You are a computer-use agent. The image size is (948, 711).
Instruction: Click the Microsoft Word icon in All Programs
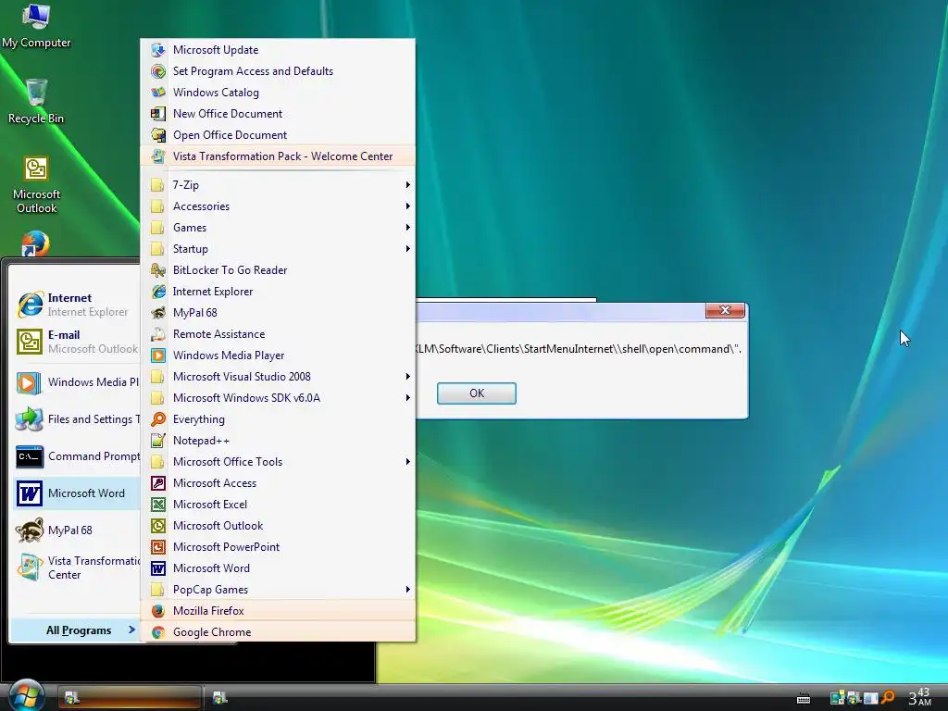(158, 568)
